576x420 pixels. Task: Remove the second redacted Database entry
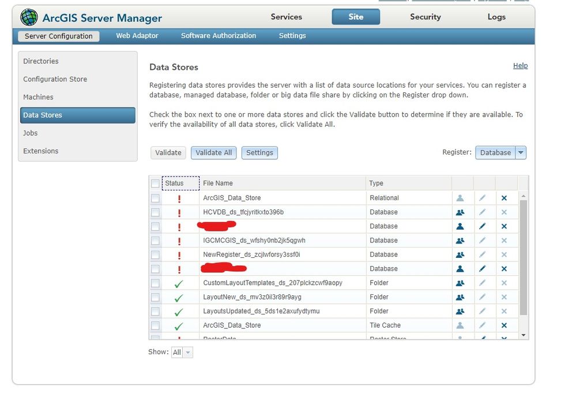(504, 269)
